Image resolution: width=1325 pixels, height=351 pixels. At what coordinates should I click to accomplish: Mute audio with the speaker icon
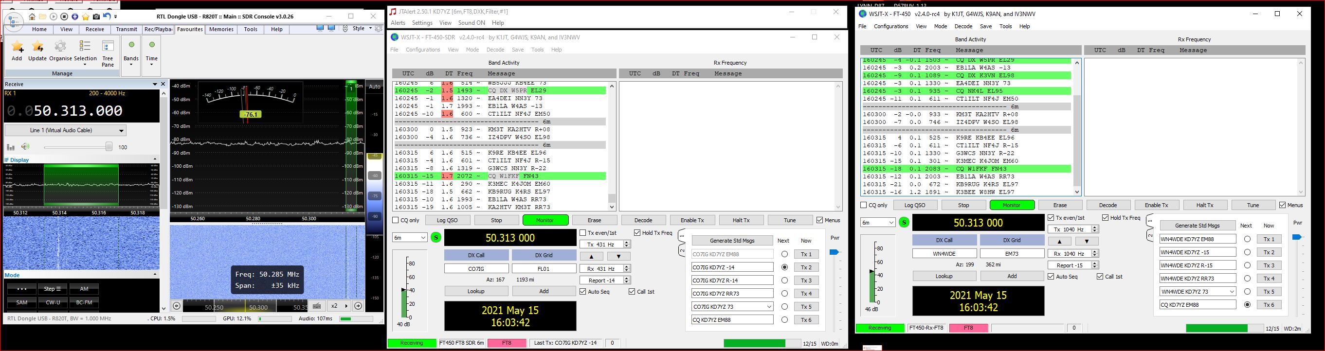[25, 147]
